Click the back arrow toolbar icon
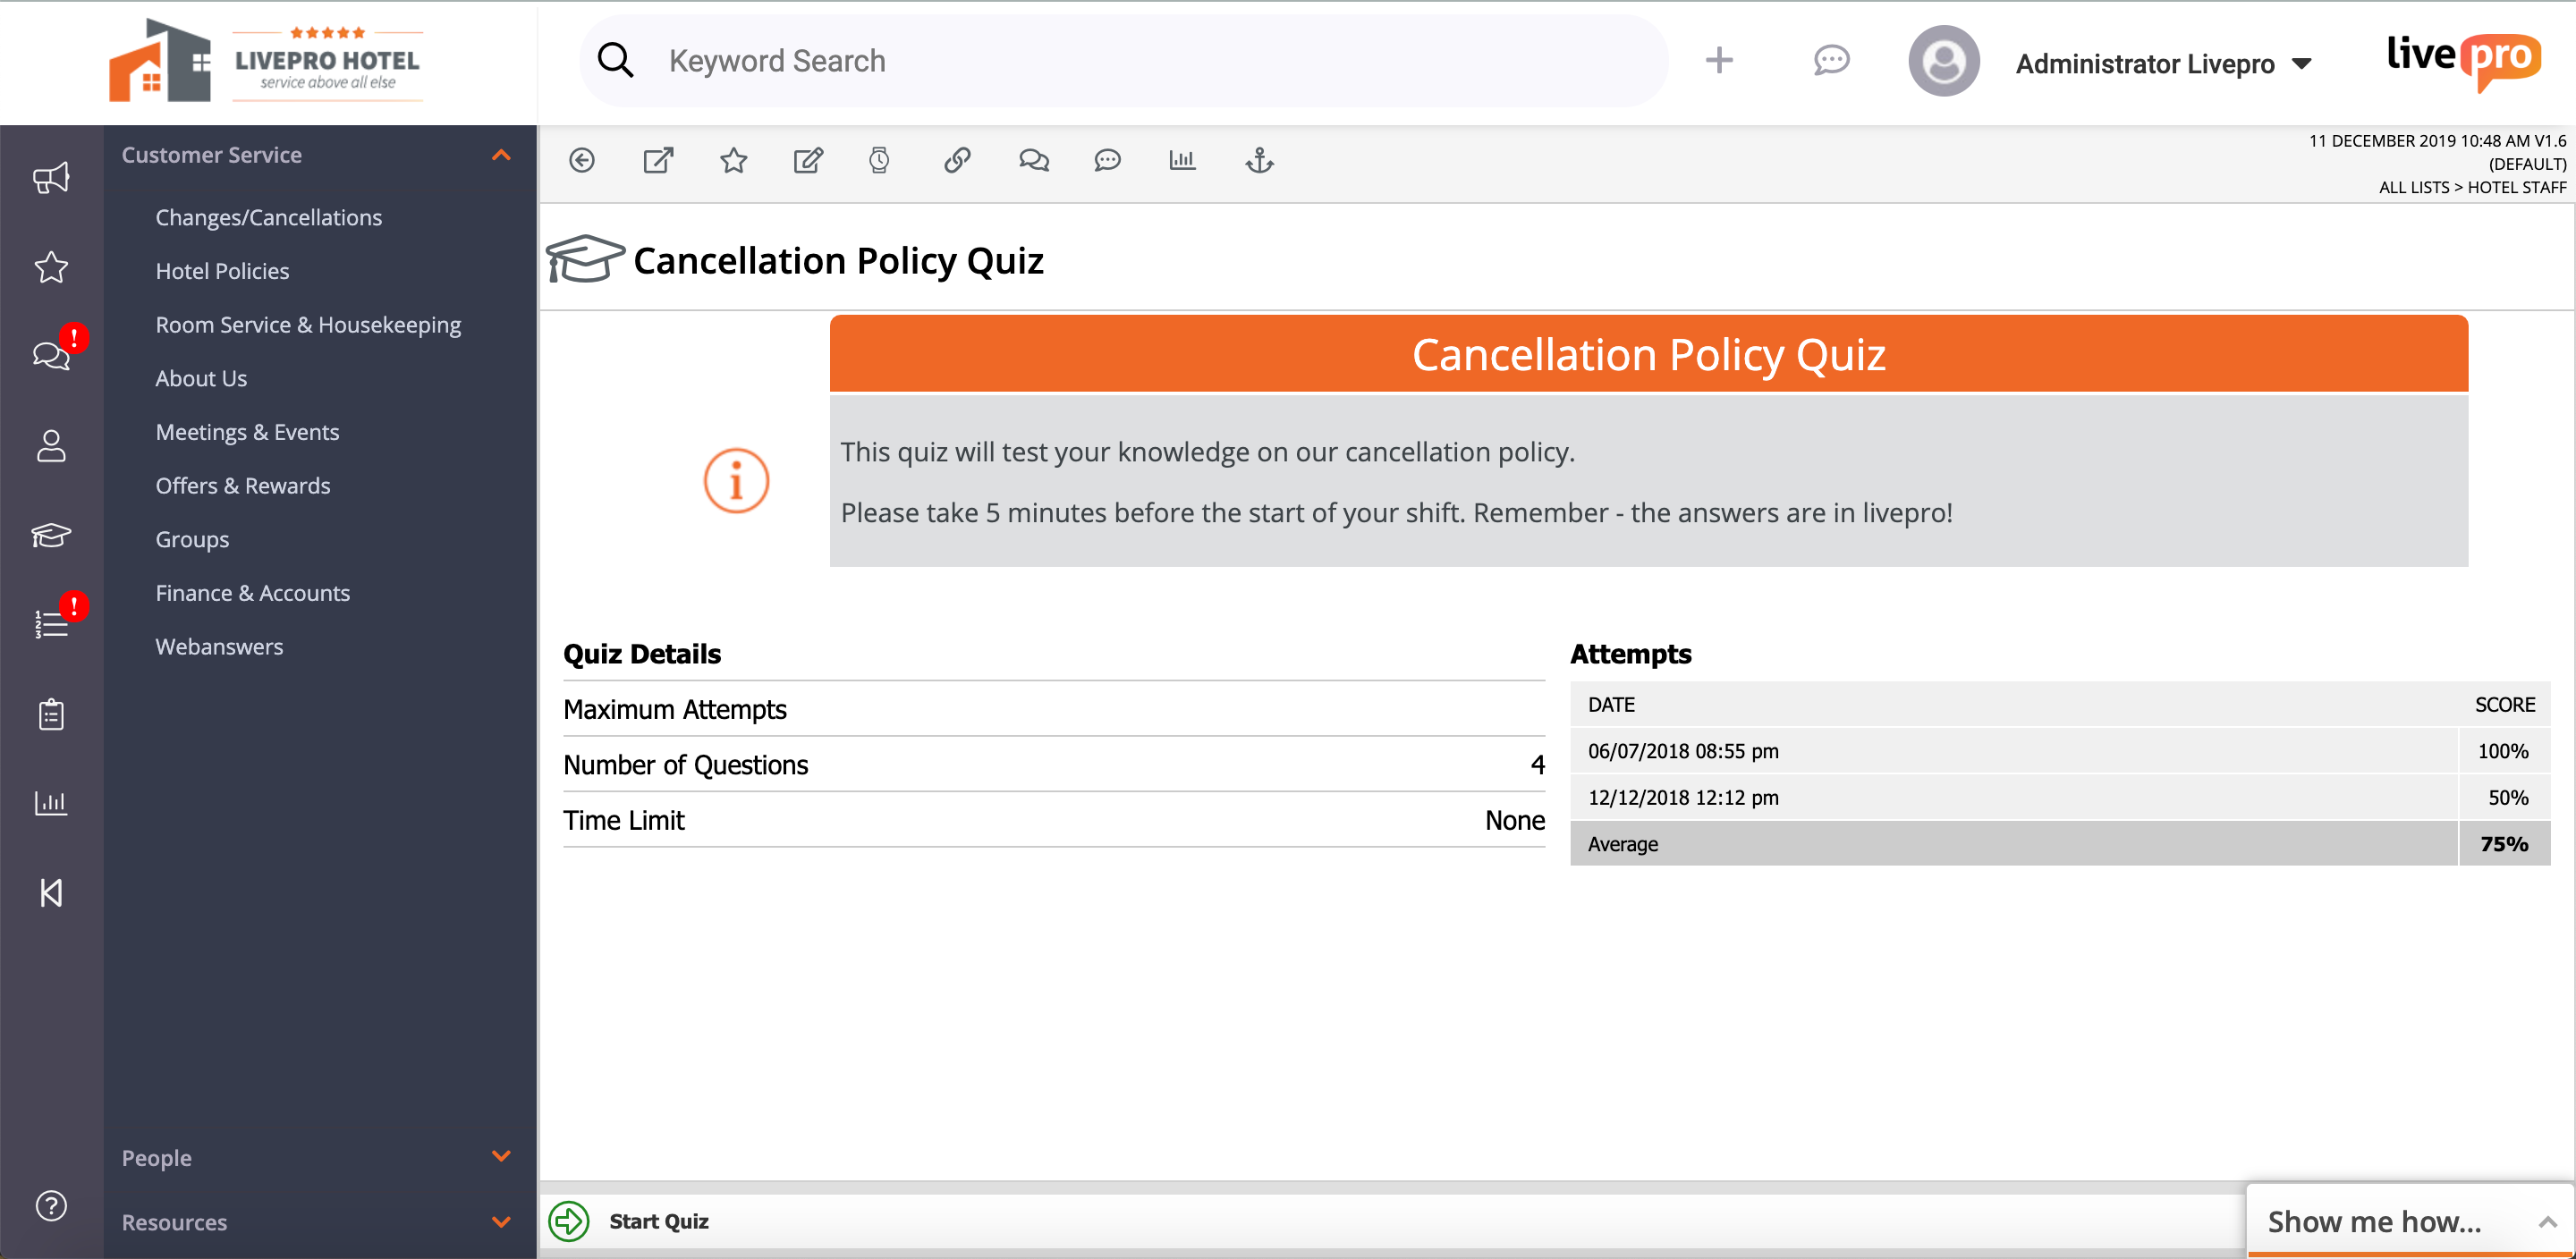 582,160
